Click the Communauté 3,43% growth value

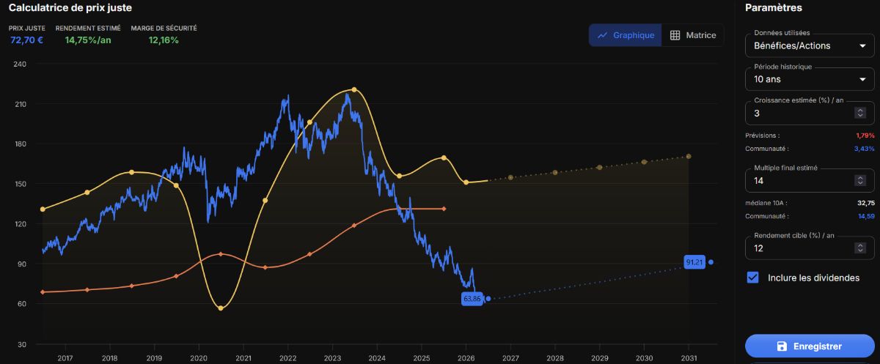click(865, 149)
